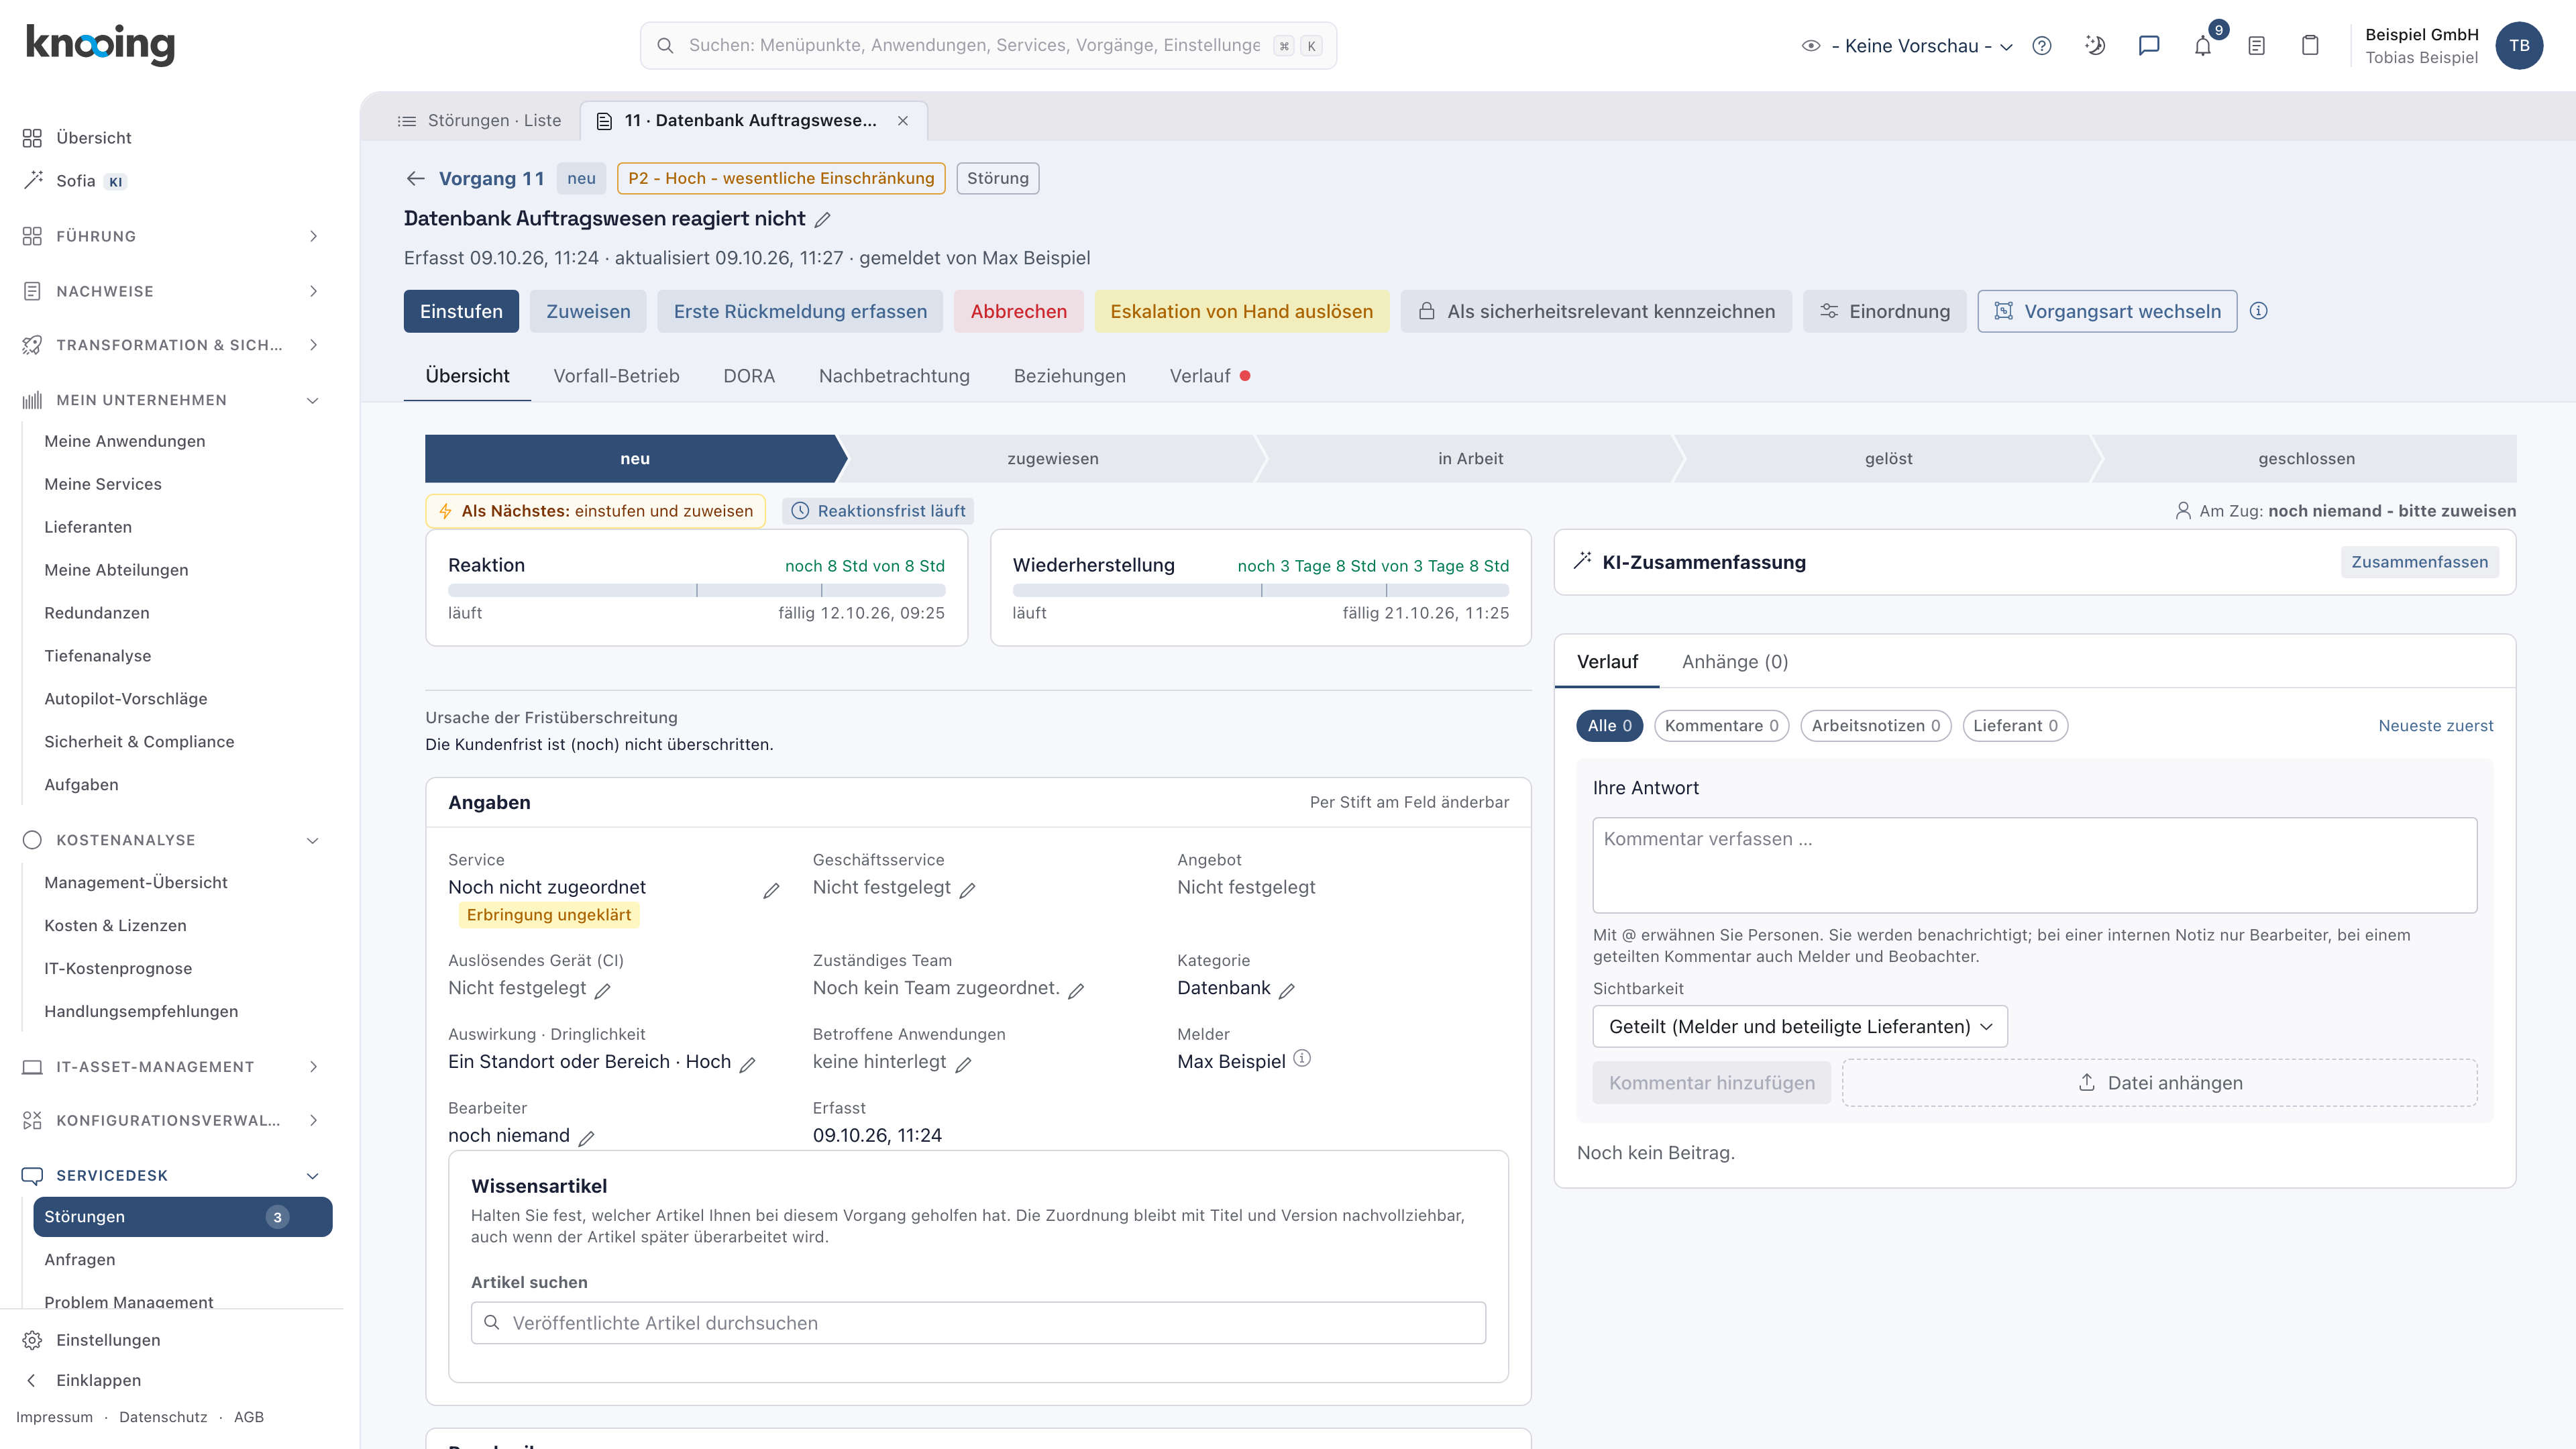
Task: Switch to the Vorfall-Betrieb tab
Action: 616,376
